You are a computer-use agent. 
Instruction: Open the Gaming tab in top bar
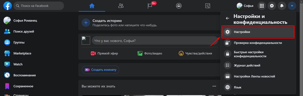point(208,6)
